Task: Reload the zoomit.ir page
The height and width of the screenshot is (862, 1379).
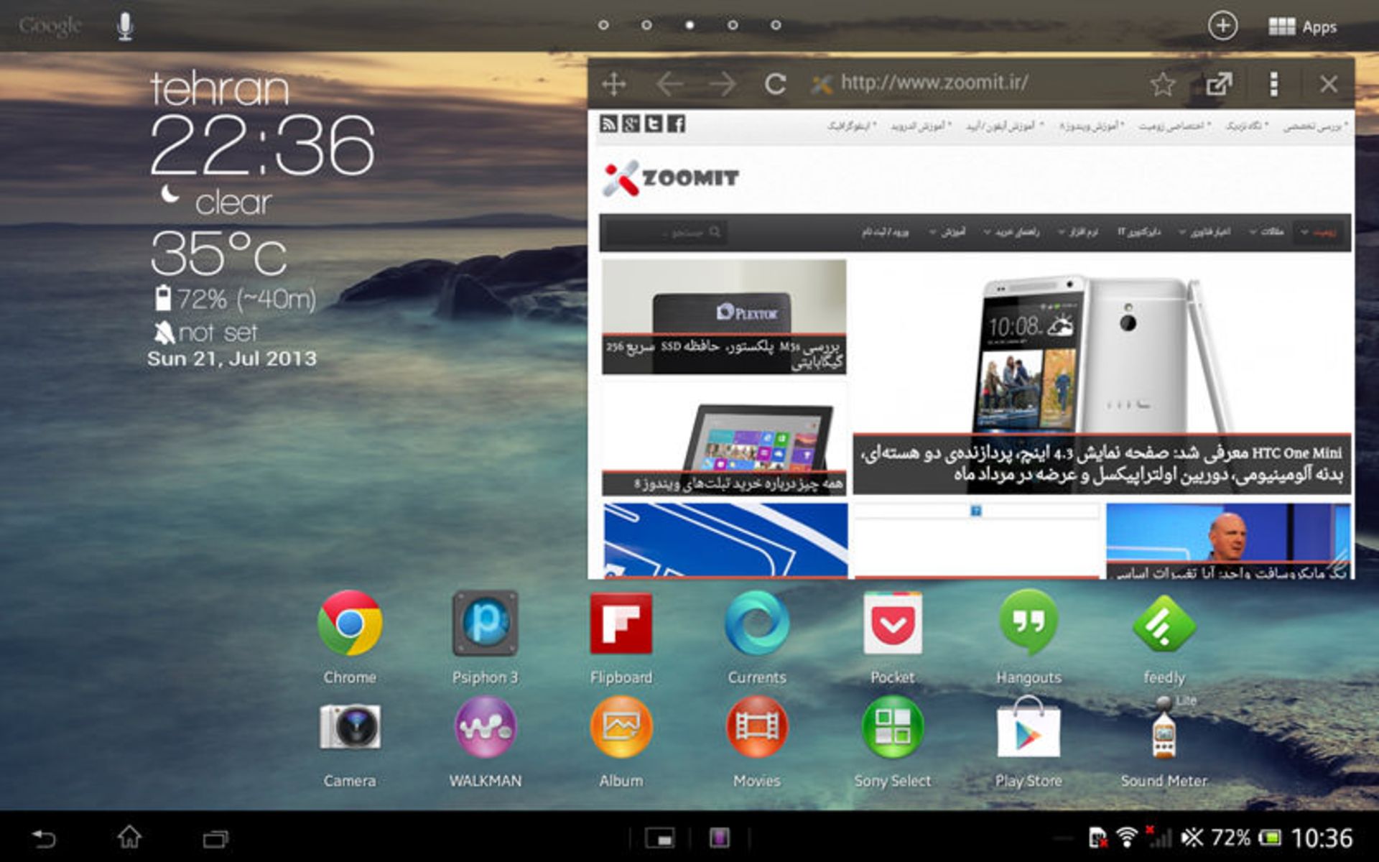Action: click(x=775, y=84)
